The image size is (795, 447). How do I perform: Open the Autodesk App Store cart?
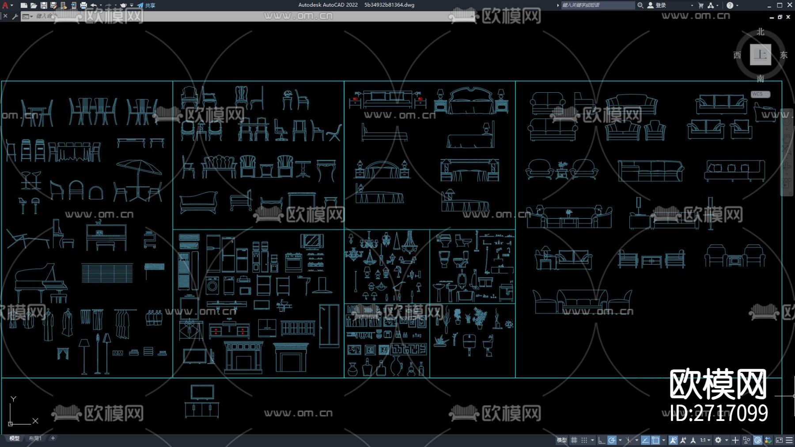pyautogui.click(x=701, y=5)
